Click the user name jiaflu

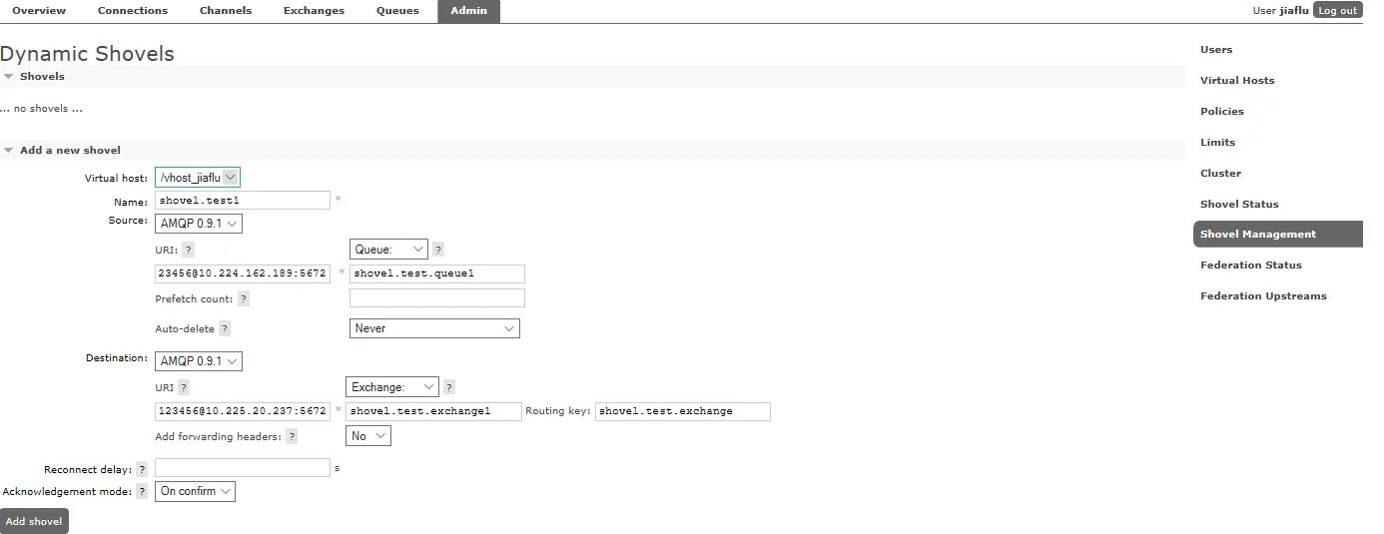(1294, 11)
